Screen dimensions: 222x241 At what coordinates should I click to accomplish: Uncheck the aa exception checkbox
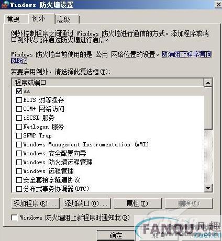pyautogui.click(x=19, y=91)
